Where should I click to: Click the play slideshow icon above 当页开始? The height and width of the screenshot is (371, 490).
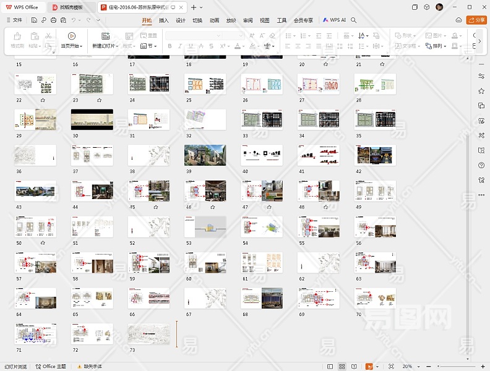[71, 36]
